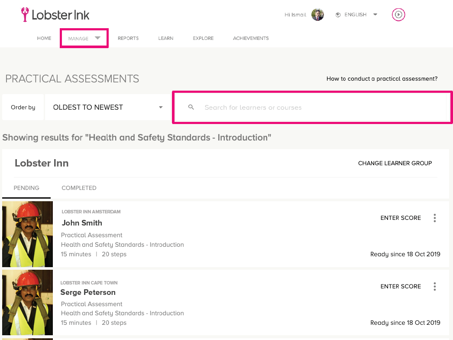Click the Lobster Inn group heading

click(x=42, y=163)
